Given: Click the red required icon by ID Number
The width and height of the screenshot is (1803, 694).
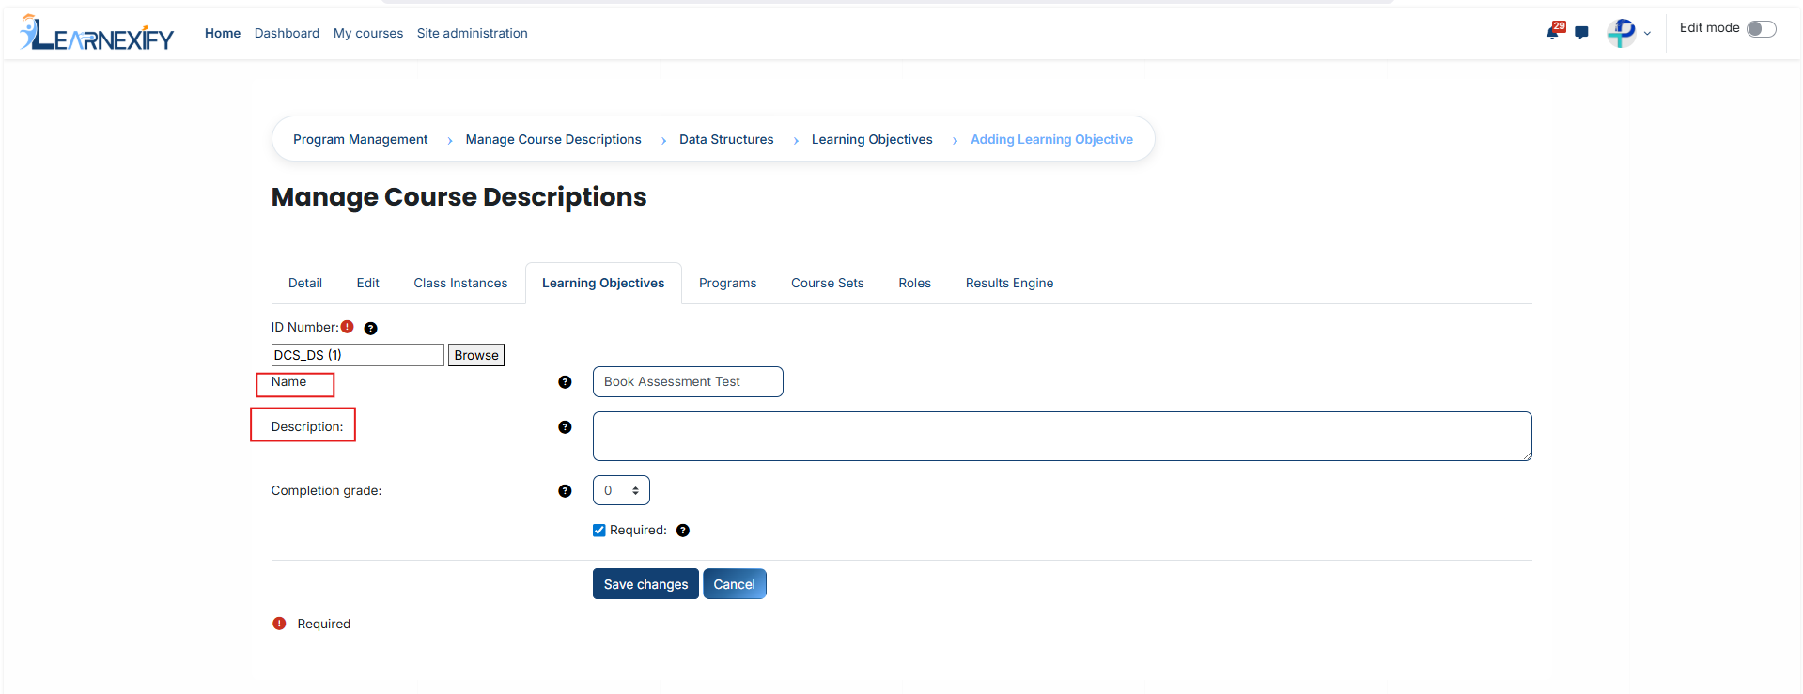Looking at the screenshot, I should click(348, 327).
